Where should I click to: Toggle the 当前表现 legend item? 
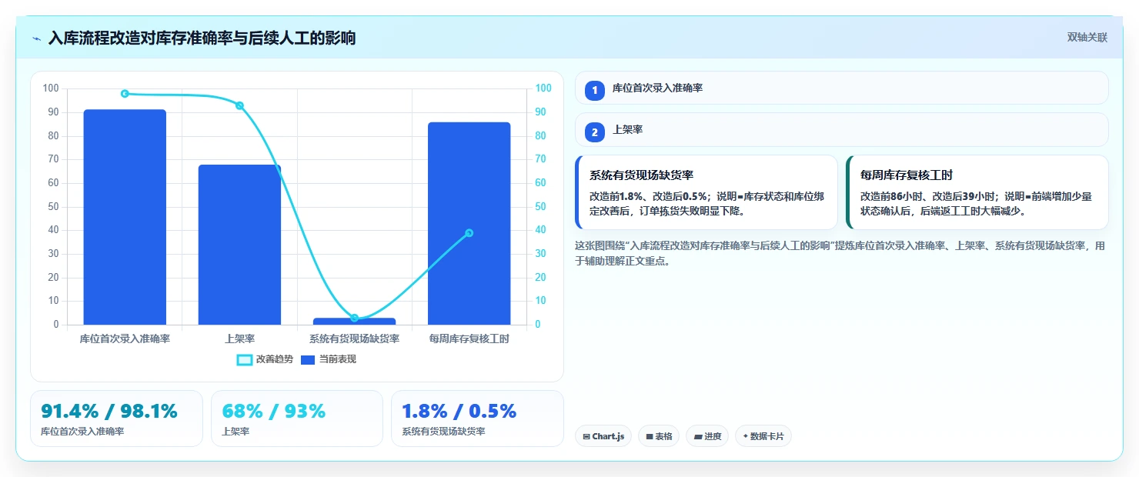(329, 359)
